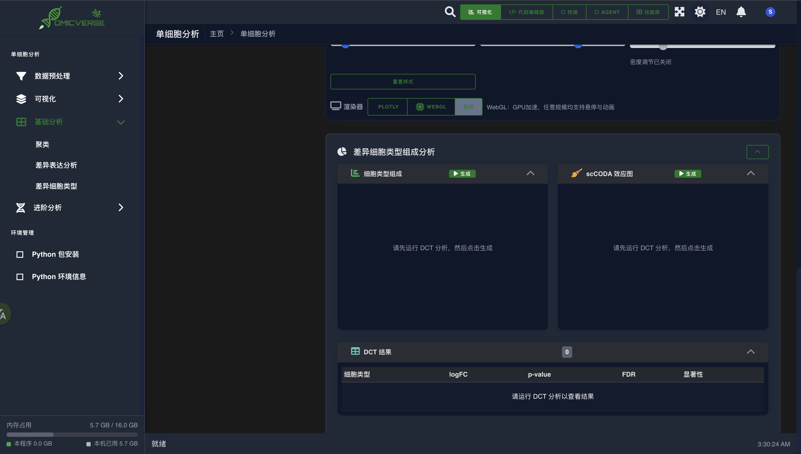Collapse the DCT 结果 panel
This screenshot has height=454, width=801.
tap(751, 352)
